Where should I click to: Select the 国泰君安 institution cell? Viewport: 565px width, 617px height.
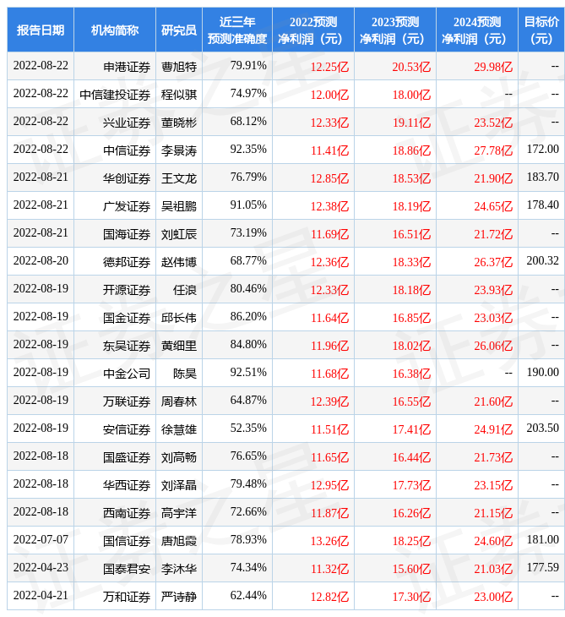[x=114, y=569]
